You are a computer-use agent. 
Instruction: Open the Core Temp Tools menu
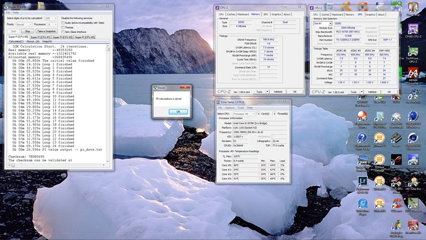pos(241,108)
